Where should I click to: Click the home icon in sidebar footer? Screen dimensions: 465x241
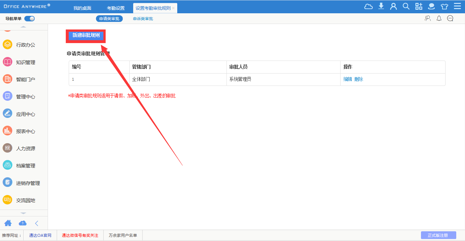pos(8,223)
